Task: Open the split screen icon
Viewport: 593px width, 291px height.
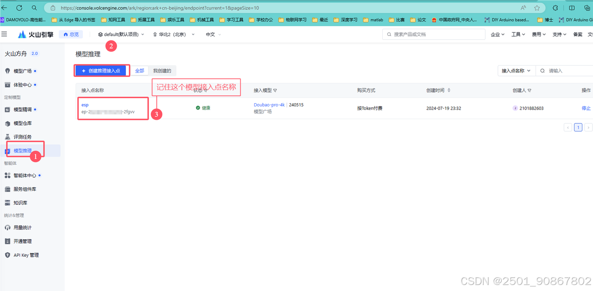Action: (572, 8)
